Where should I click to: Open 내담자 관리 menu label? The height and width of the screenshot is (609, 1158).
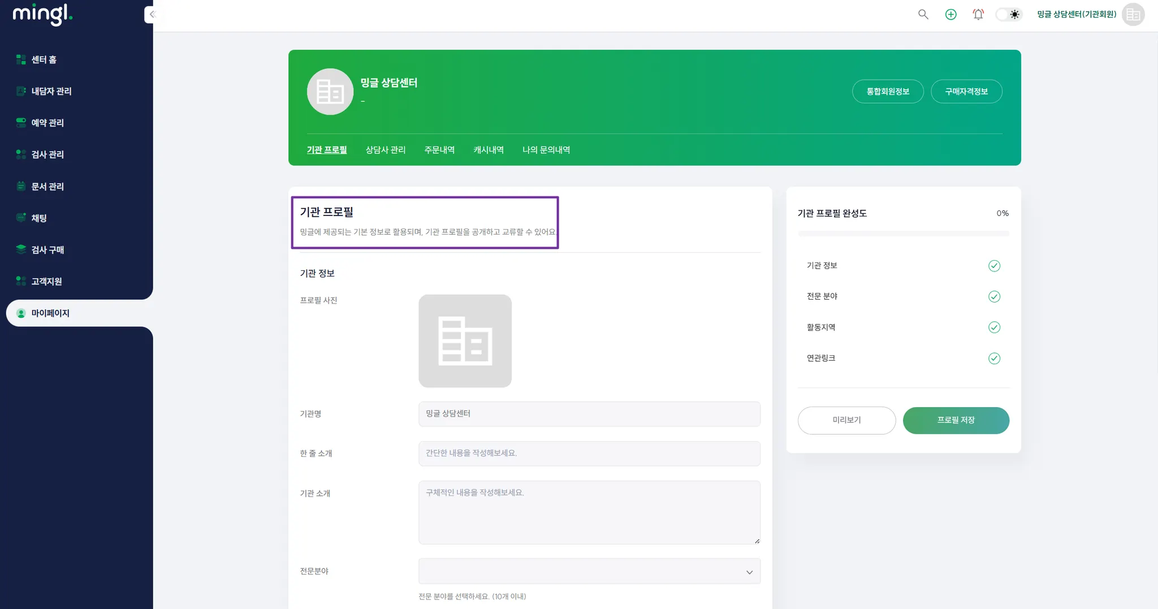point(51,91)
